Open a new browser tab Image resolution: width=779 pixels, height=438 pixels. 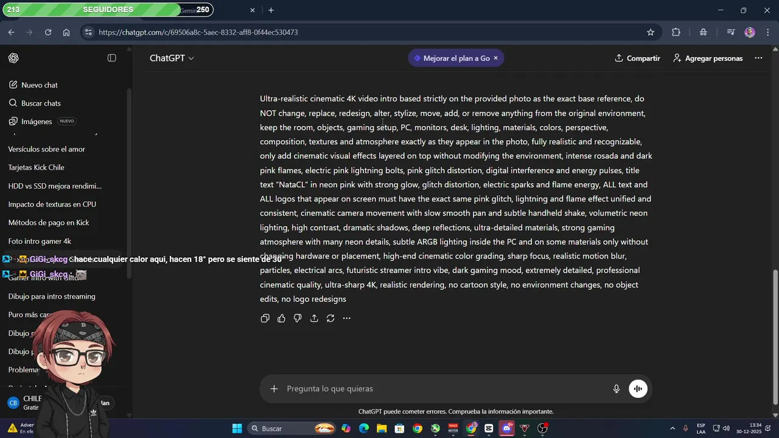click(x=271, y=10)
